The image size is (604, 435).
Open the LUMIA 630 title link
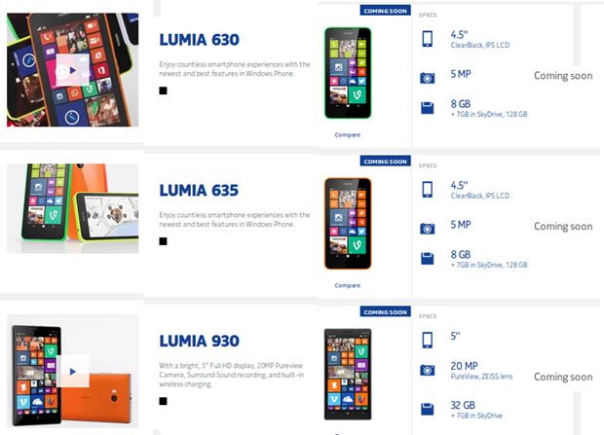(200, 40)
